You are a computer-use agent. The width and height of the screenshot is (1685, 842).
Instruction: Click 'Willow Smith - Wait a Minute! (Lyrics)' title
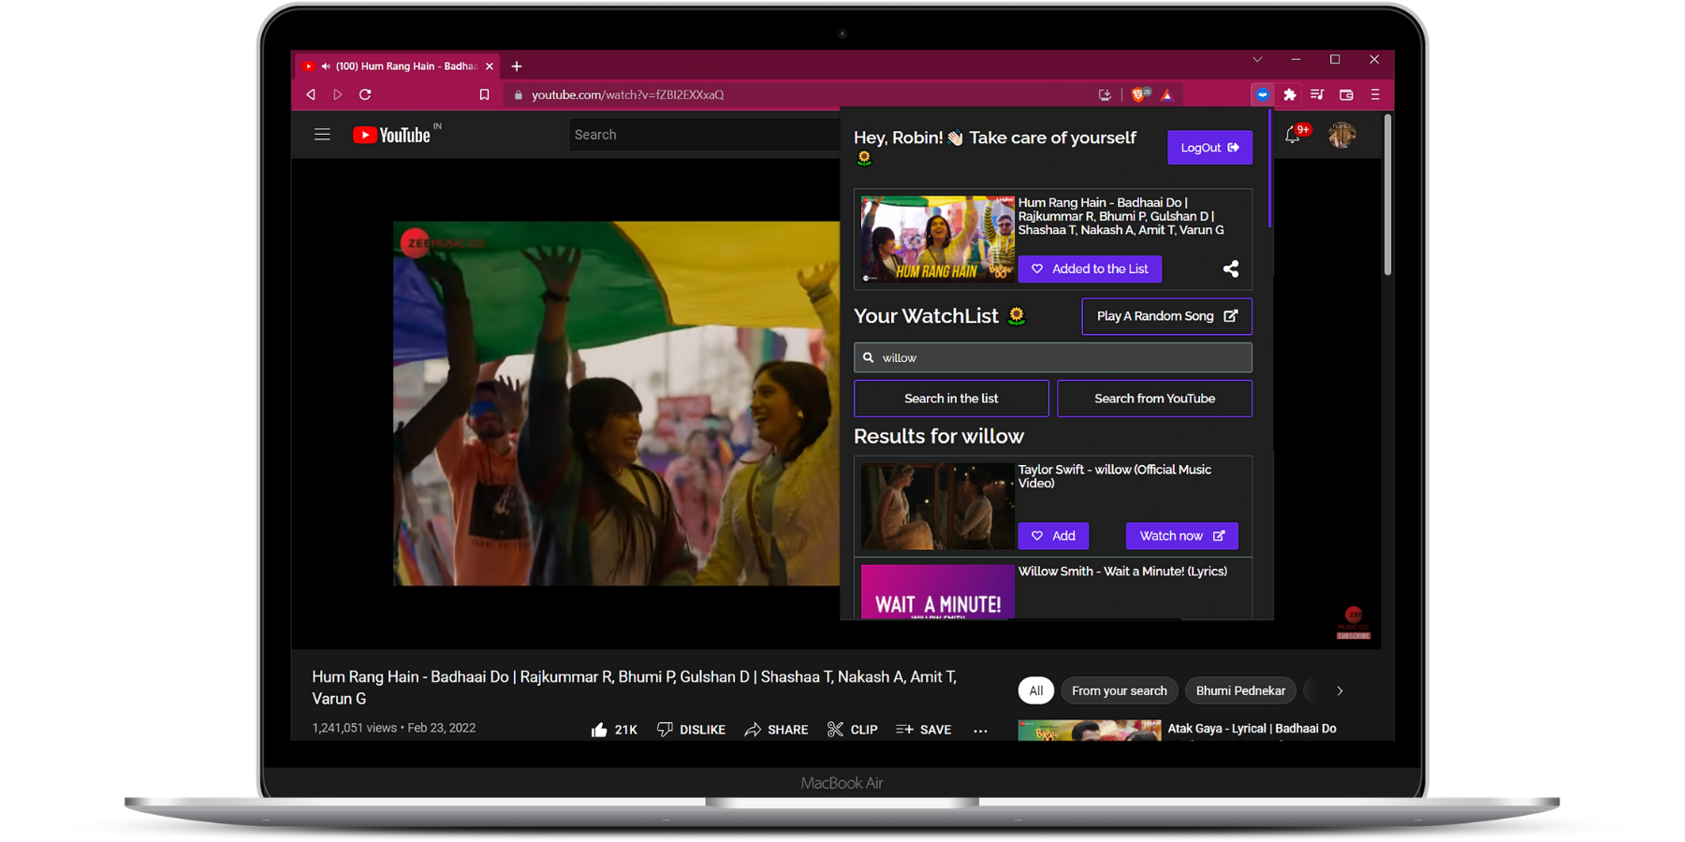click(x=1122, y=572)
